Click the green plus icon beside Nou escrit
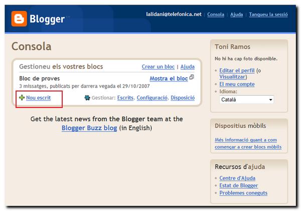Viewport: 301px width, 211px height. (22, 97)
